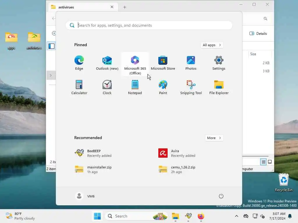The height and width of the screenshot is (223, 298).
Task: Click the Start menu power button
Action: pos(221,196)
